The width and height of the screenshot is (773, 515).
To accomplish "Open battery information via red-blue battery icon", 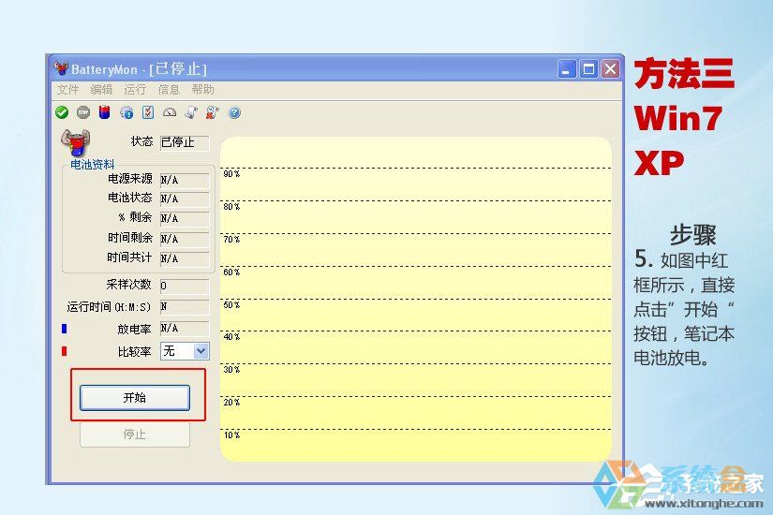I will click(x=105, y=112).
